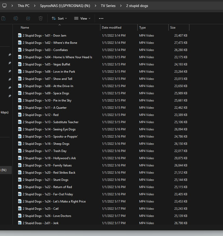Select the file 1x24 - Let's Make a Right Price
223x236 pixels.
(54, 201)
